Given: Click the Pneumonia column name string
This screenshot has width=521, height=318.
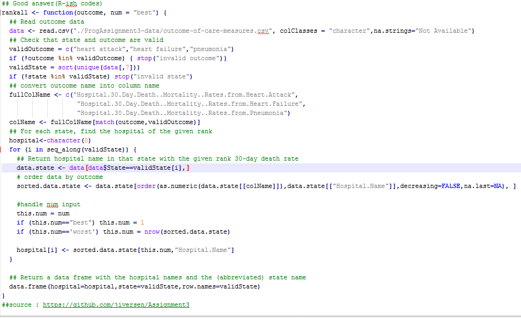Looking at the screenshot, I should tap(182, 113).
